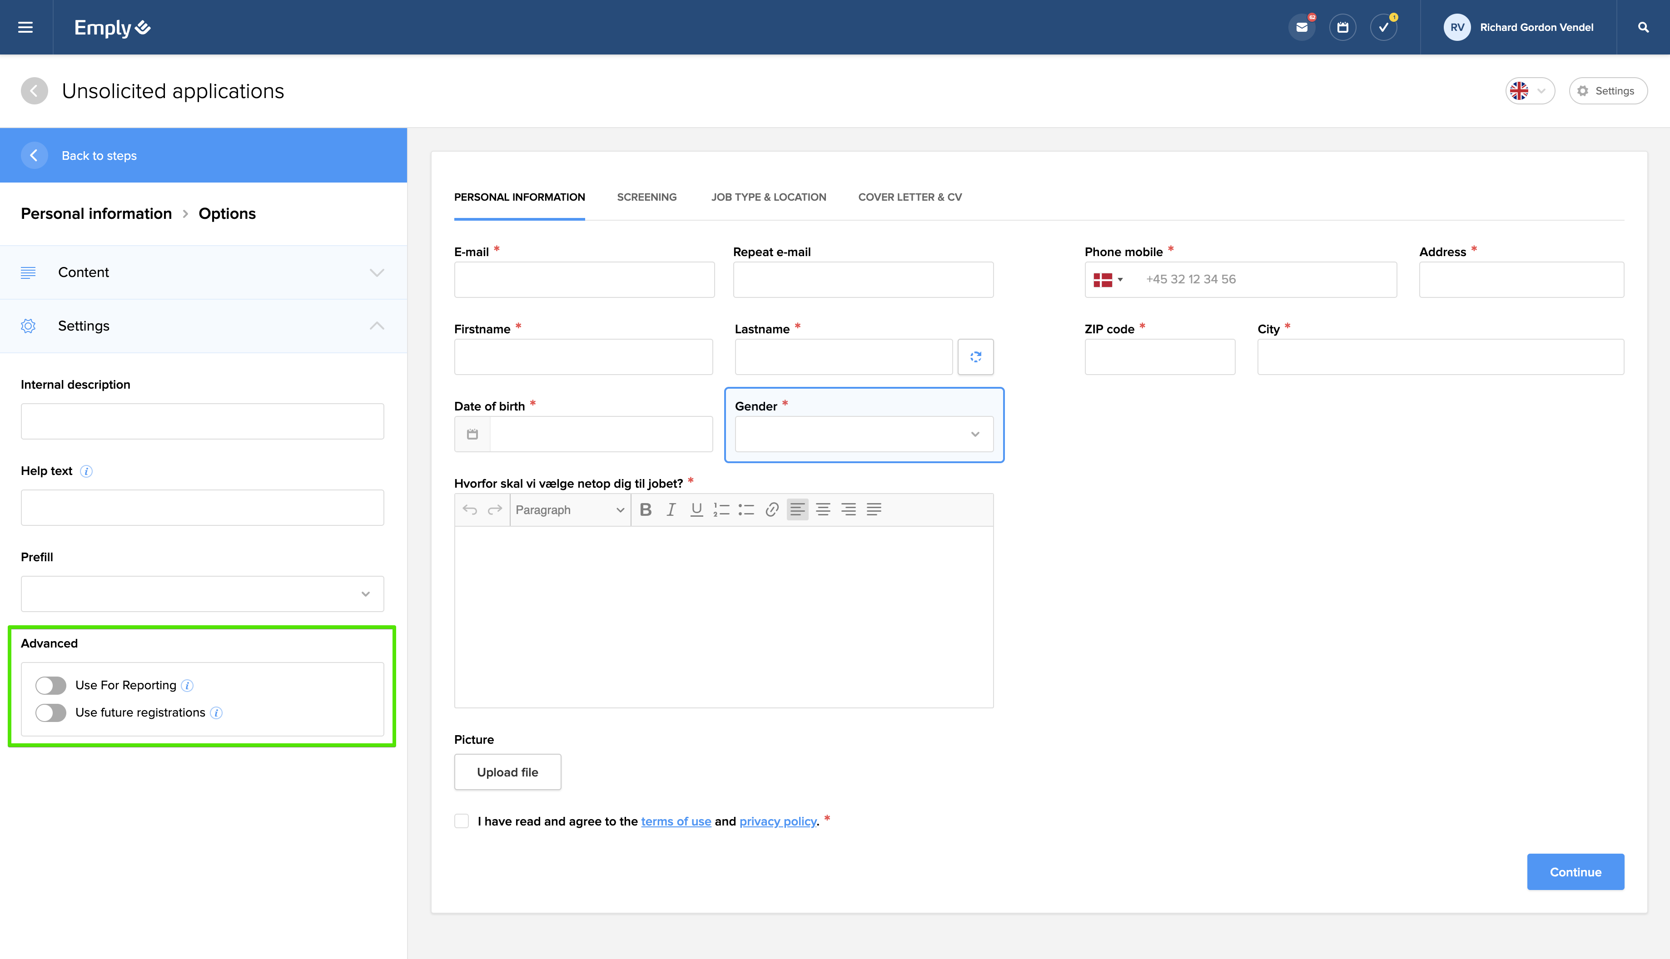Viewport: 1670px width, 959px height.
Task: Open the calendar icon in header
Action: (1342, 27)
